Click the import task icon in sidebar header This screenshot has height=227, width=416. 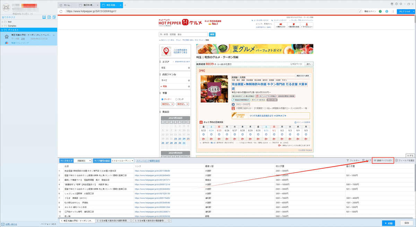[x=44, y=17]
